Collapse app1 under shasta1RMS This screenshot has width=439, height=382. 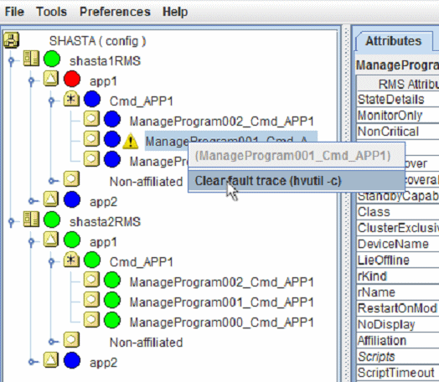point(31,81)
